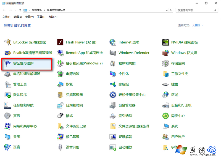This screenshot has height=161, width=221.
Task: Open the 工具(T) menu
Action: click(41, 17)
